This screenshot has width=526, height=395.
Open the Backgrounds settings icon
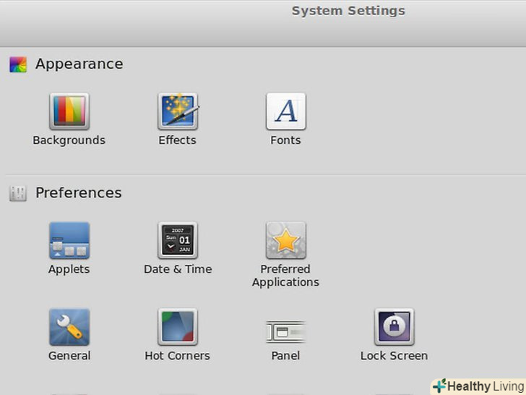point(69,111)
